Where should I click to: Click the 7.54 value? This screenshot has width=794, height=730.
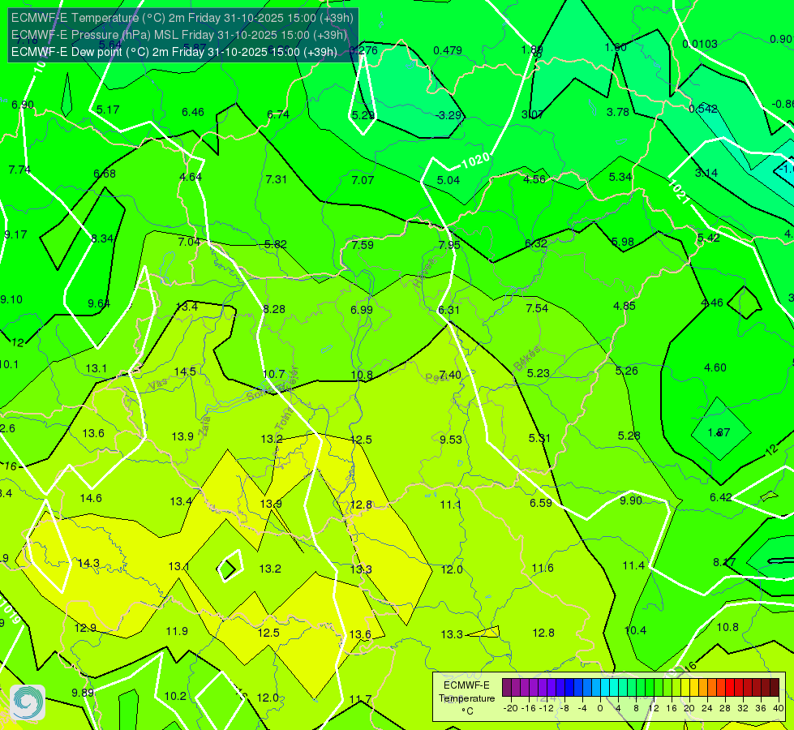(x=537, y=308)
